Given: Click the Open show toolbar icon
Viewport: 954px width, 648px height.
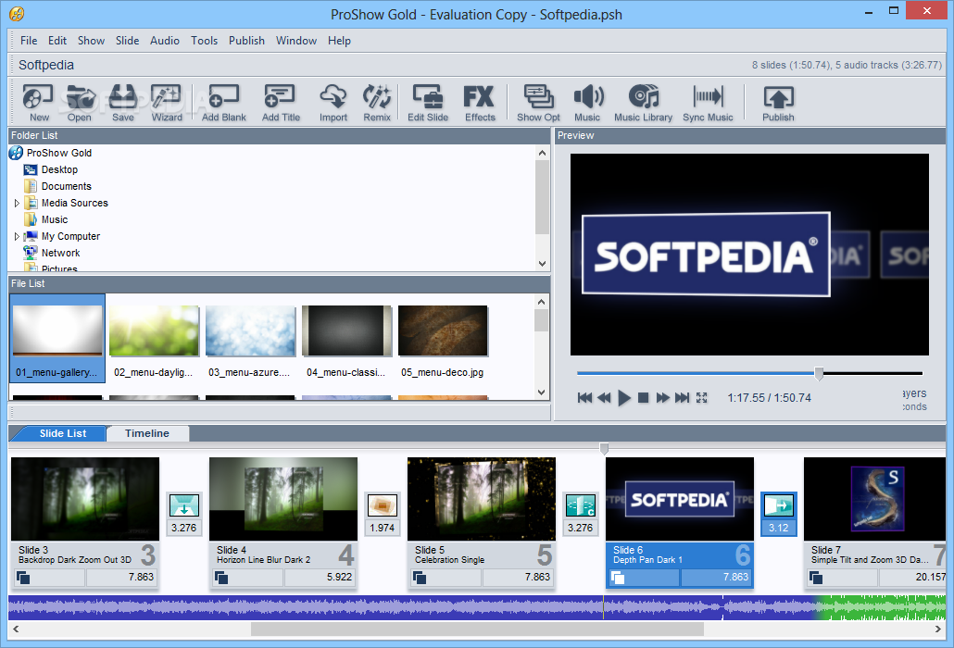Looking at the screenshot, I should click(80, 104).
